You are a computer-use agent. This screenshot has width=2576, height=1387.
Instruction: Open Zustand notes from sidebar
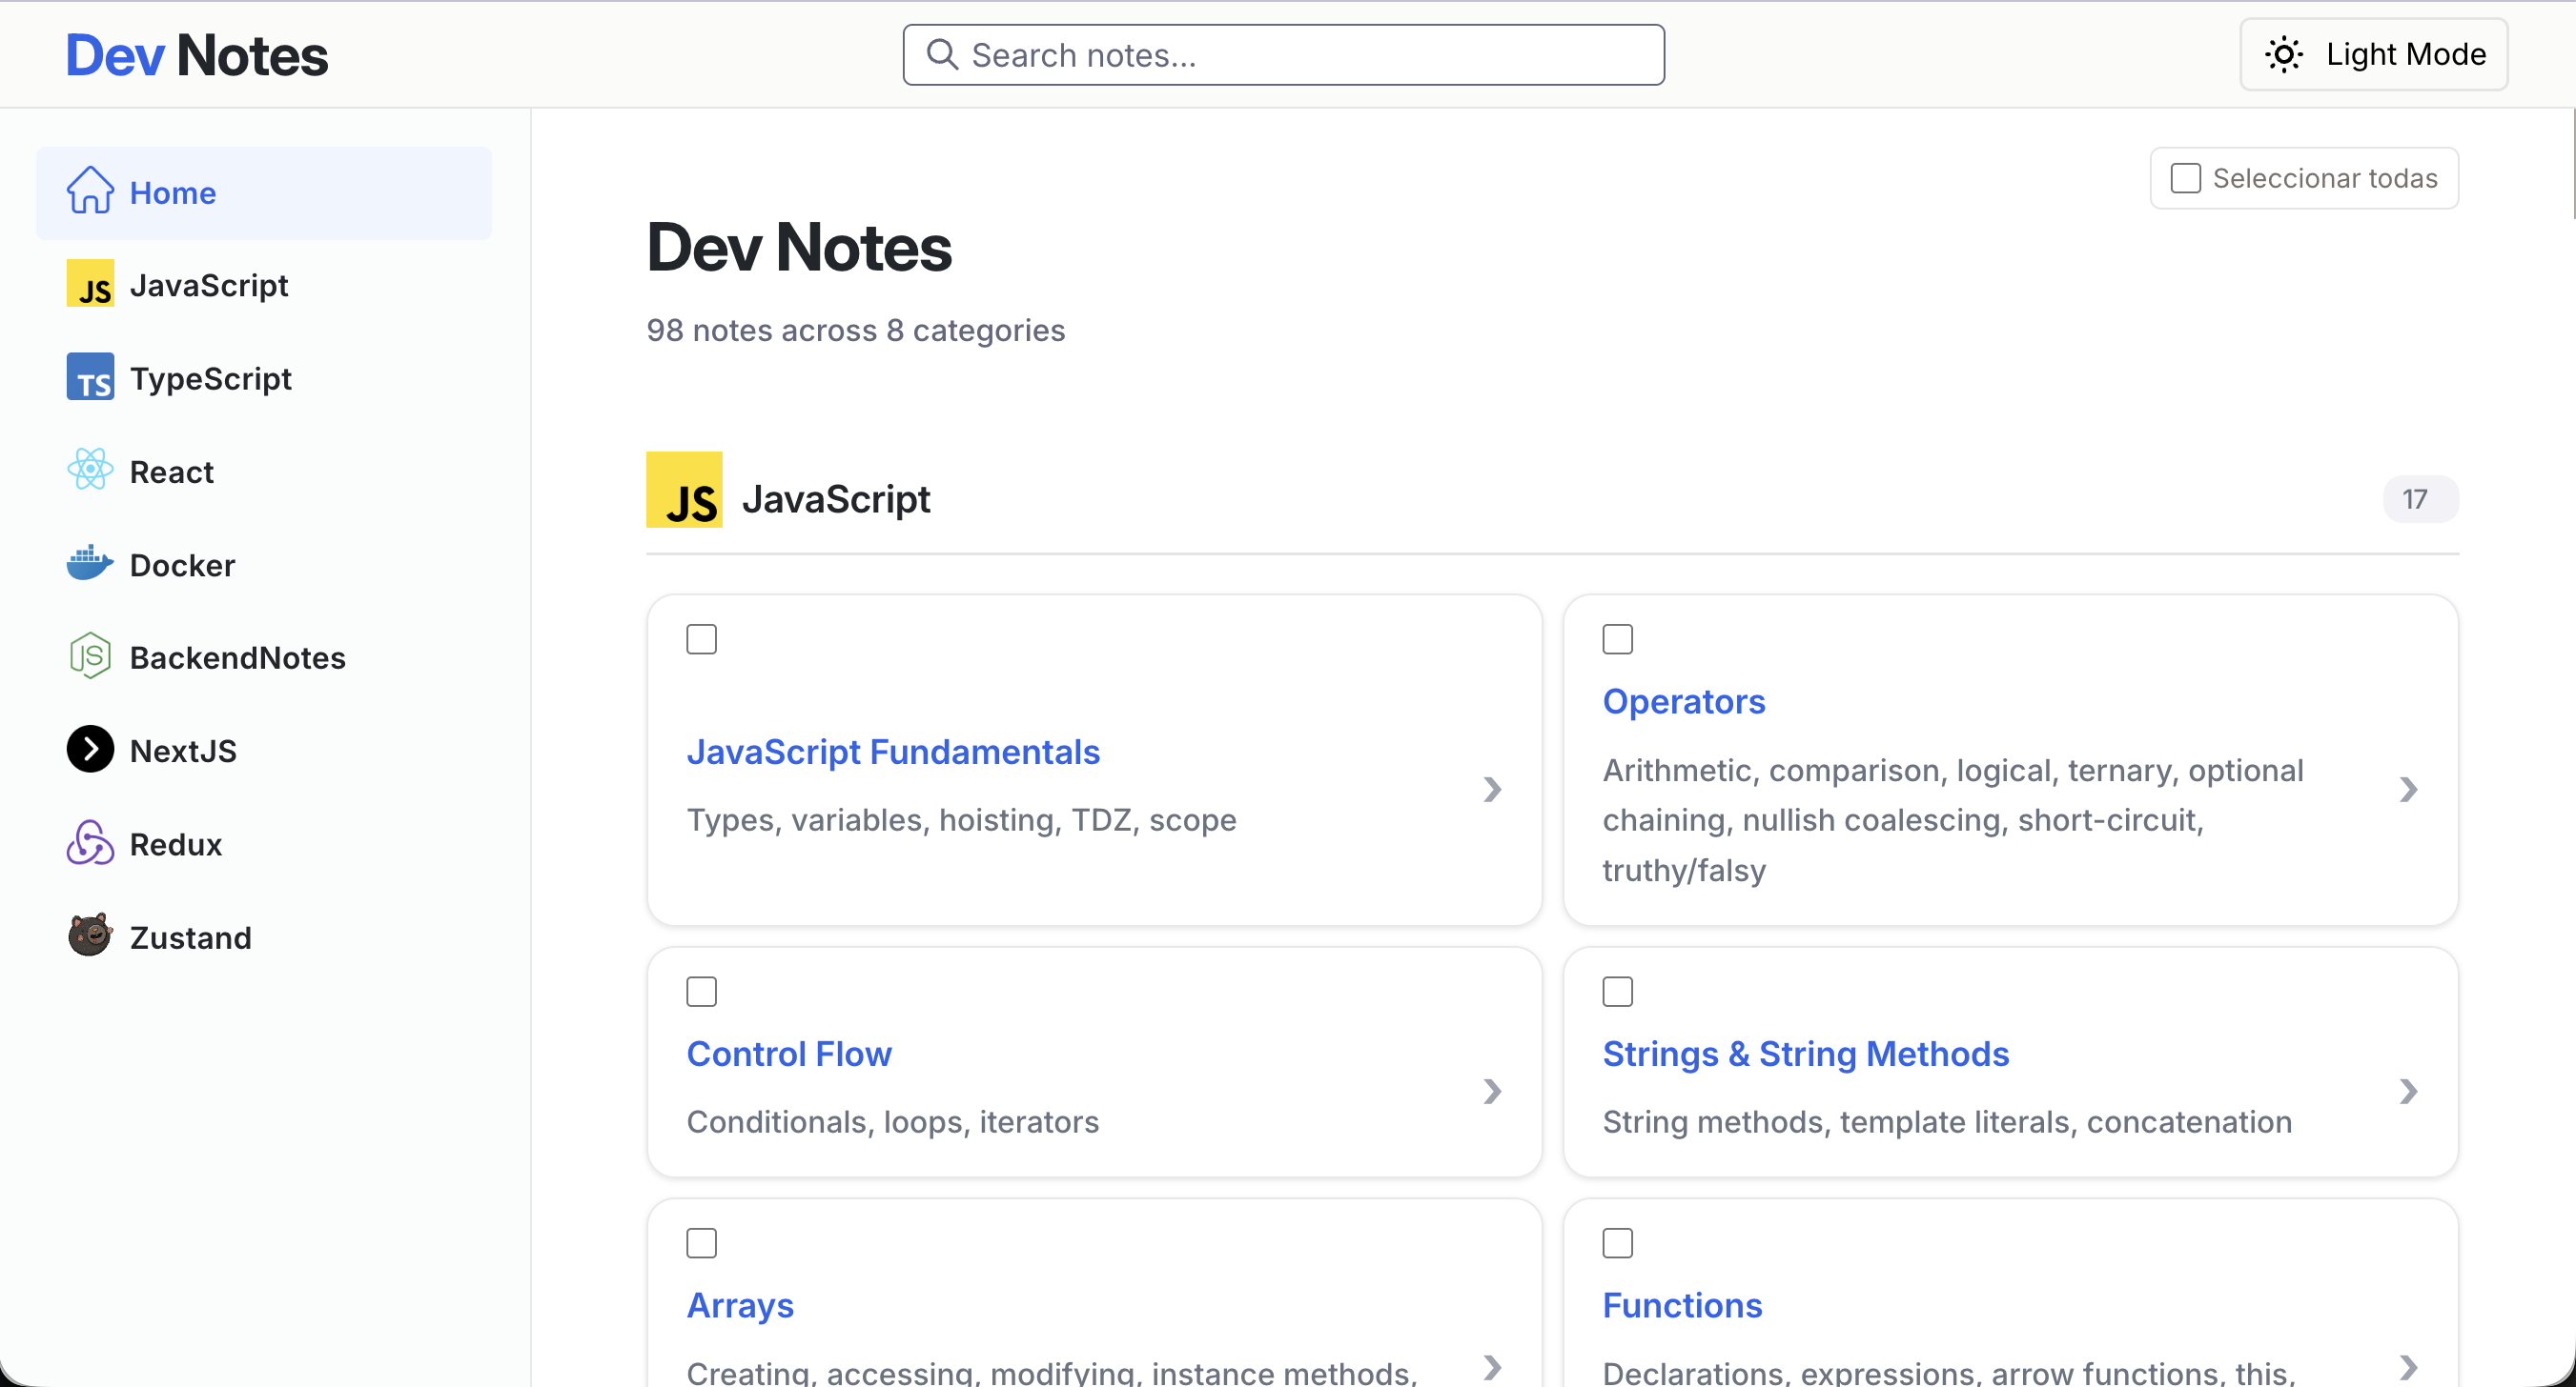tap(264, 938)
